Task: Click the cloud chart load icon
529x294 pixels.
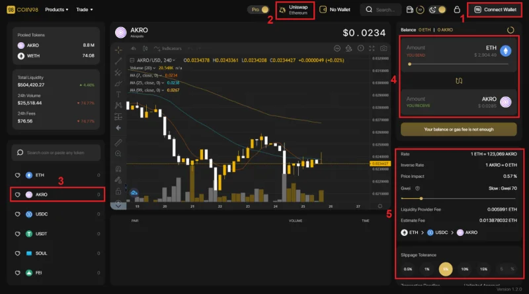Action: click(134, 192)
